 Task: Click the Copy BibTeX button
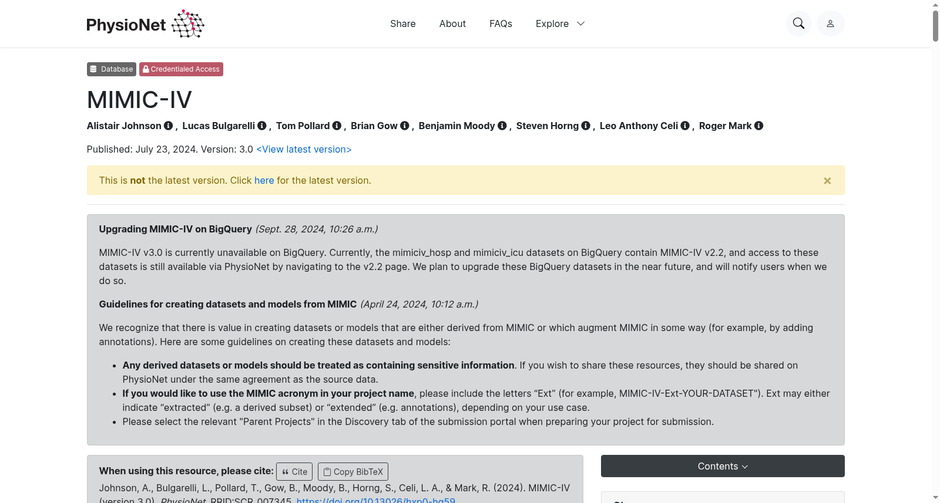coord(353,471)
